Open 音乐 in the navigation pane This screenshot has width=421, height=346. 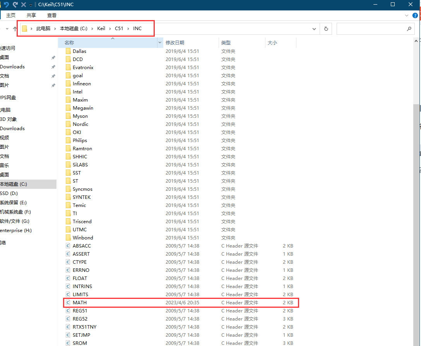[x=5, y=165]
